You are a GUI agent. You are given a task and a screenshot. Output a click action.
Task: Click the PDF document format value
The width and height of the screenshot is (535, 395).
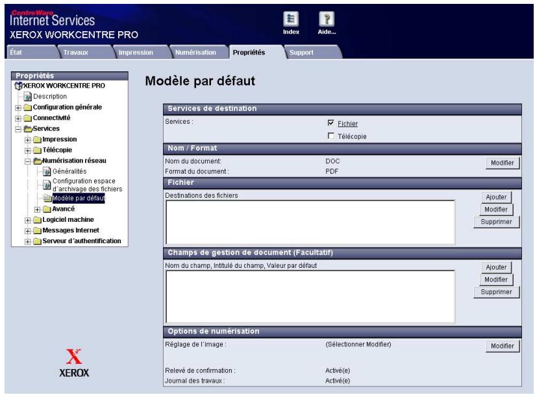click(x=332, y=171)
